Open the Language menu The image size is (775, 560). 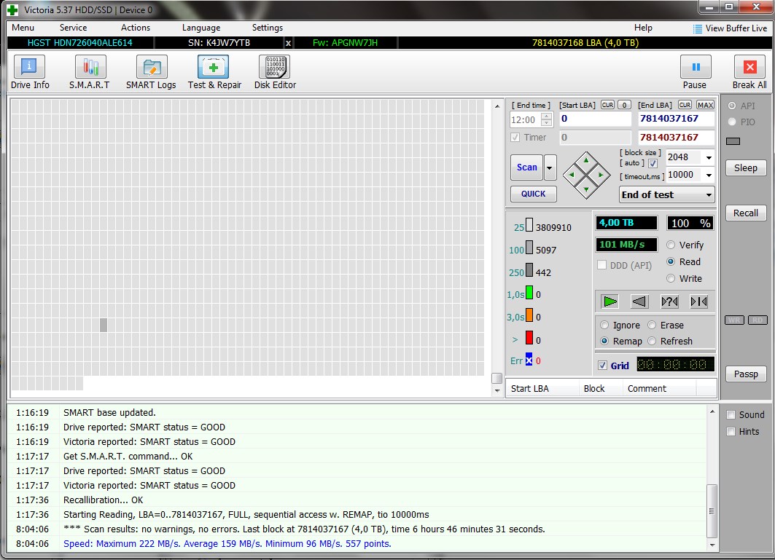click(x=201, y=28)
